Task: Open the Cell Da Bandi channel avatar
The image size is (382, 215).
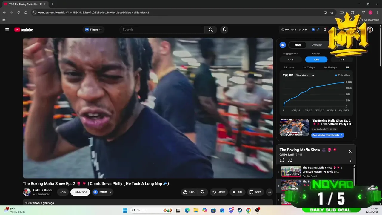Action: [27, 192]
